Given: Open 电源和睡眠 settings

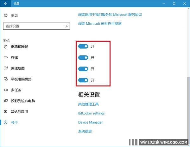Looking at the screenshot, I should [x=19, y=47].
